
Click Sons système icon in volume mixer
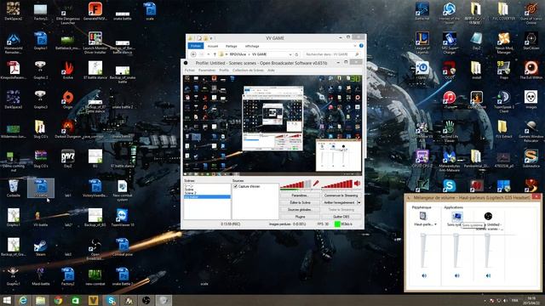(456, 217)
